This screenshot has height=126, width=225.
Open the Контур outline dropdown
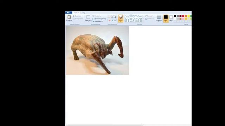149,16
